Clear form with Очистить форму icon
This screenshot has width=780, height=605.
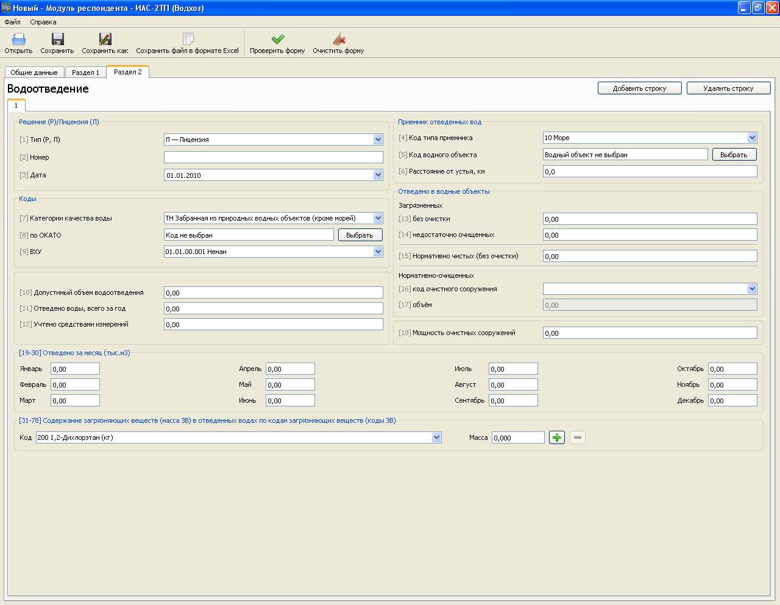click(x=339, y=39)
